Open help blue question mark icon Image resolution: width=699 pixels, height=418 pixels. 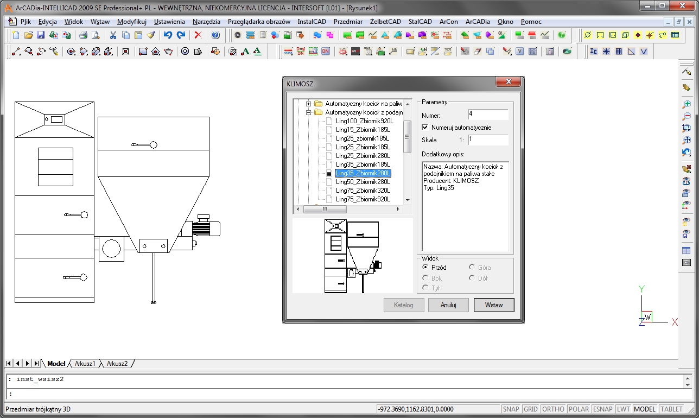[x=215, y=35]
